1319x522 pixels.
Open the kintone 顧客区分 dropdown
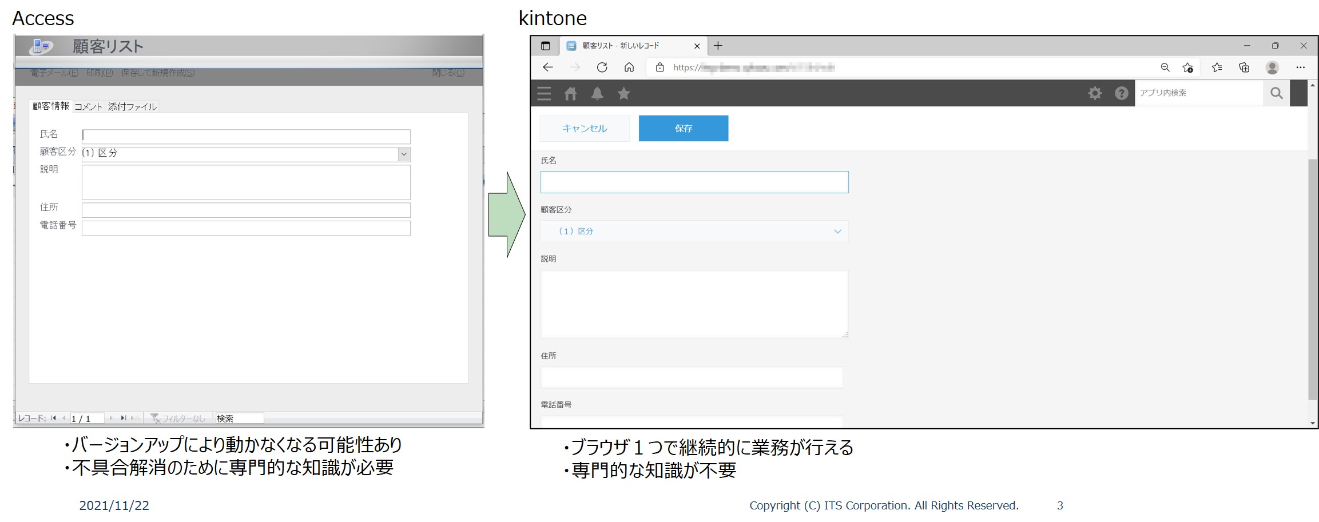point(694,231)
